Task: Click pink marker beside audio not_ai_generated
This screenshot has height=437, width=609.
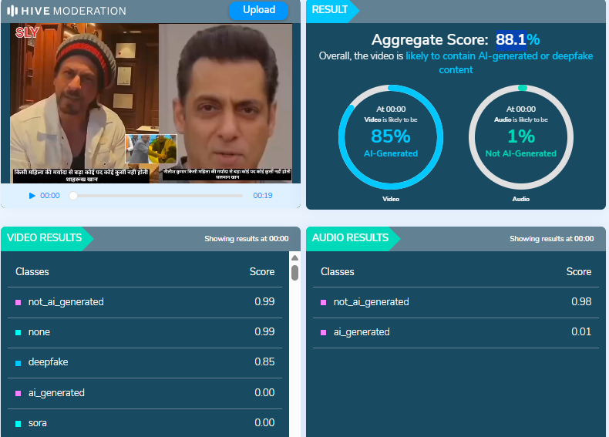Action: click(324, 302)
